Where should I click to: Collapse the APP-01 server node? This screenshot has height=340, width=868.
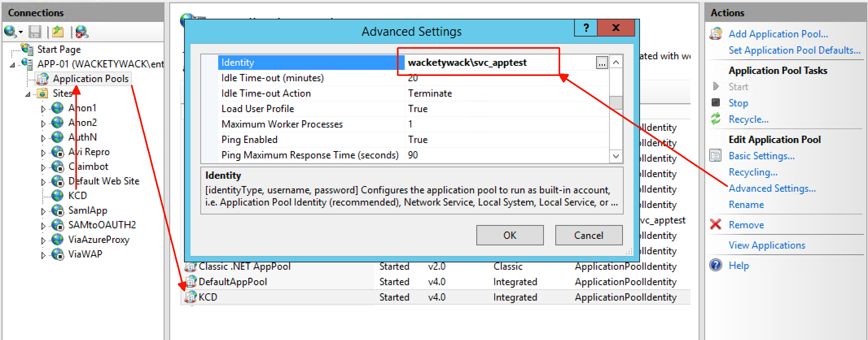pyautogui.click(x=13, y=65)
